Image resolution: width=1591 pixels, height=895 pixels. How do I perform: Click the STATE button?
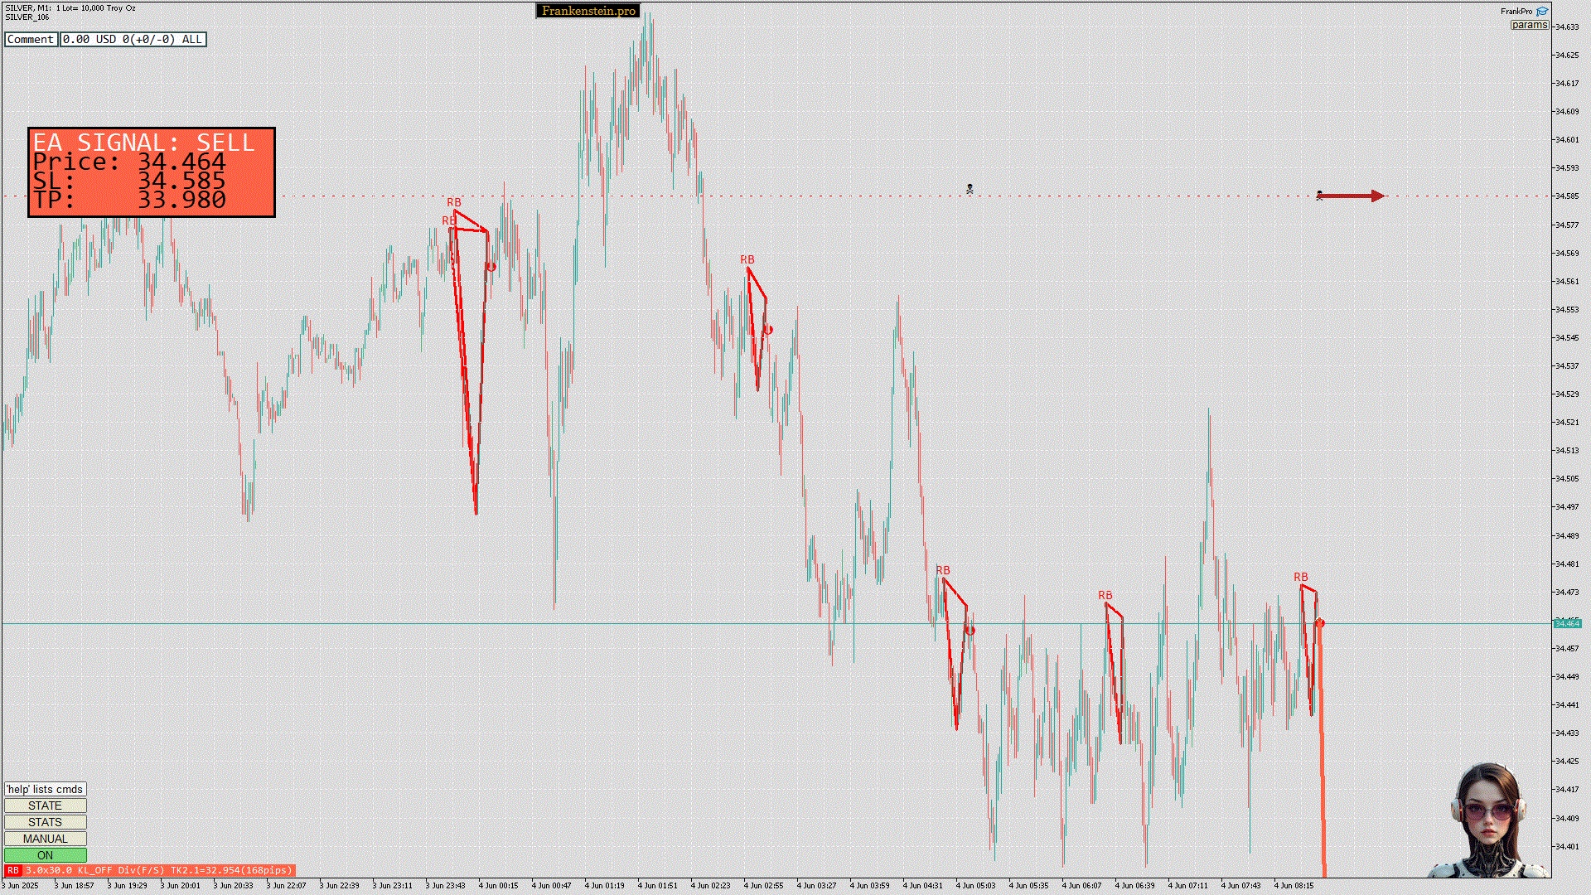(45, 805)
